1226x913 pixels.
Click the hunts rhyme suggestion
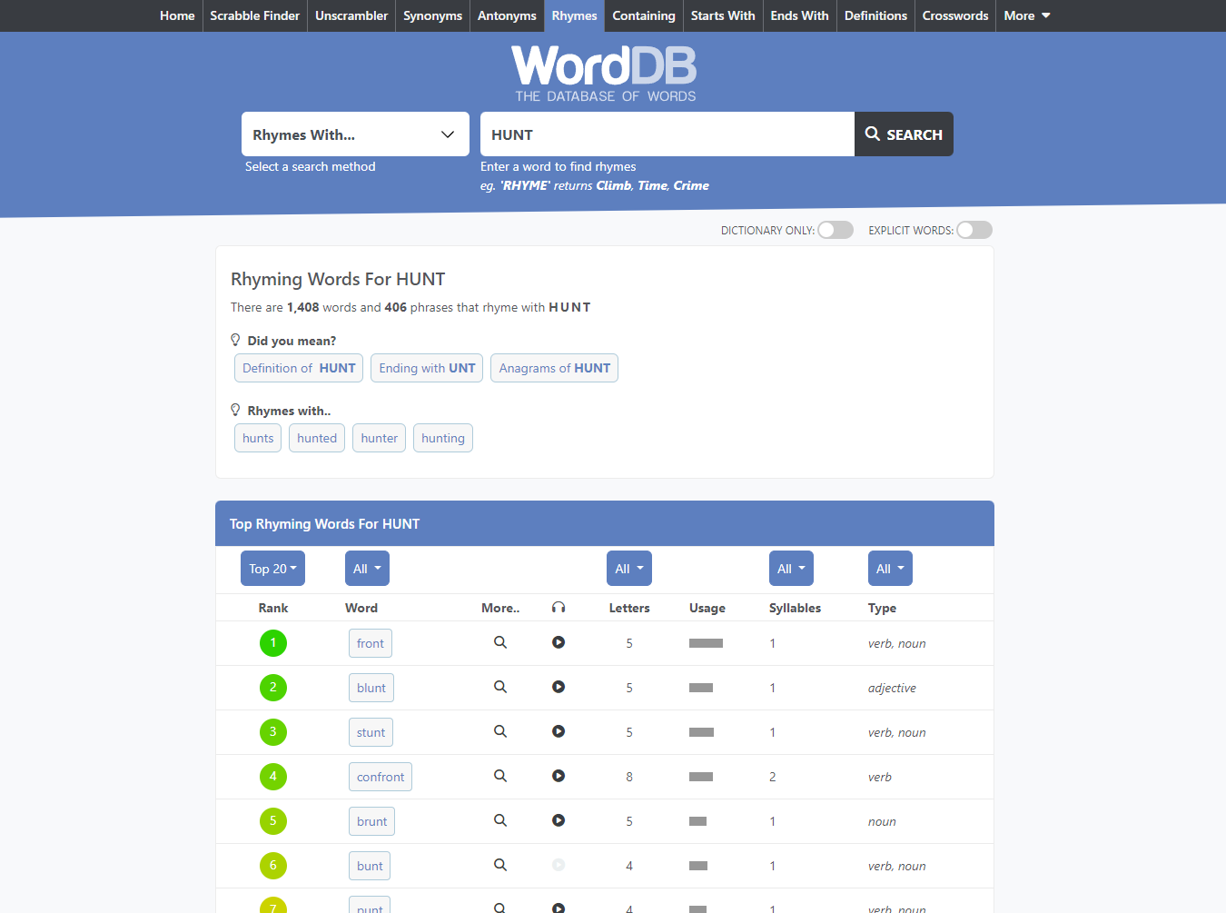258,438
